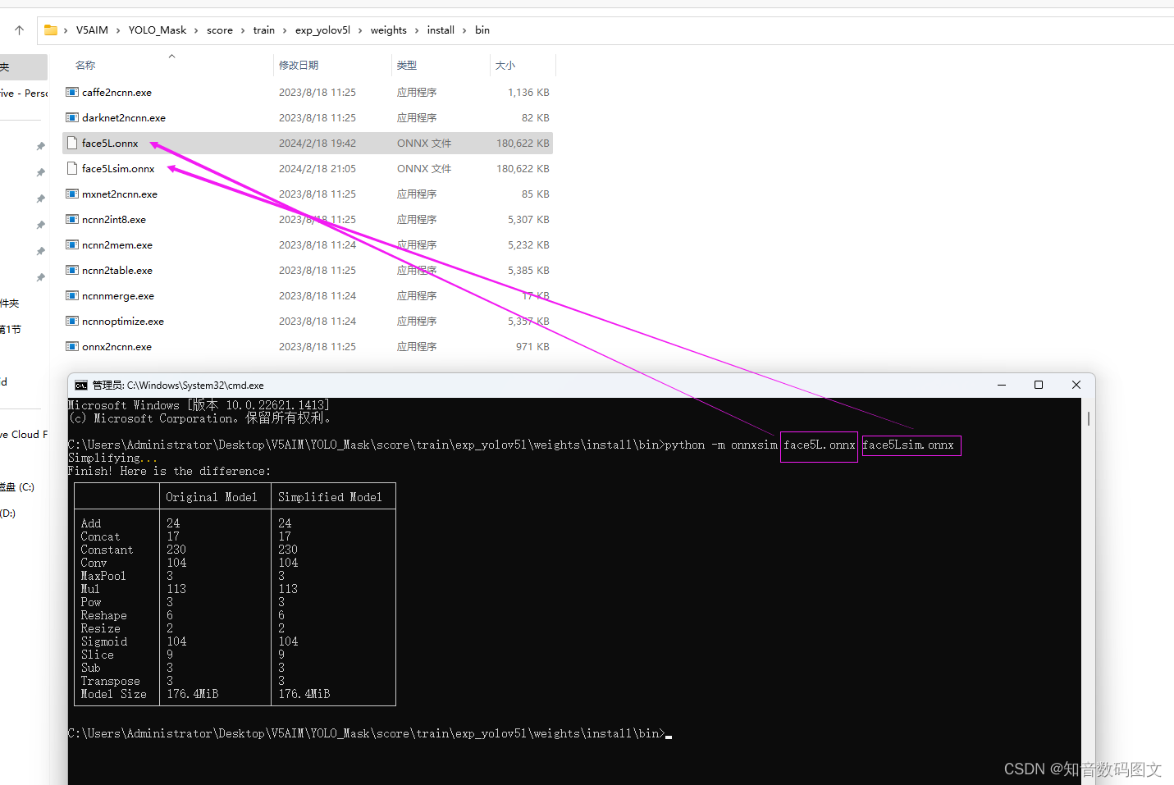Select the face5Lsim.onnx file
The width and height of the screenshot is (1174, 785).
[x=118, y=168]
